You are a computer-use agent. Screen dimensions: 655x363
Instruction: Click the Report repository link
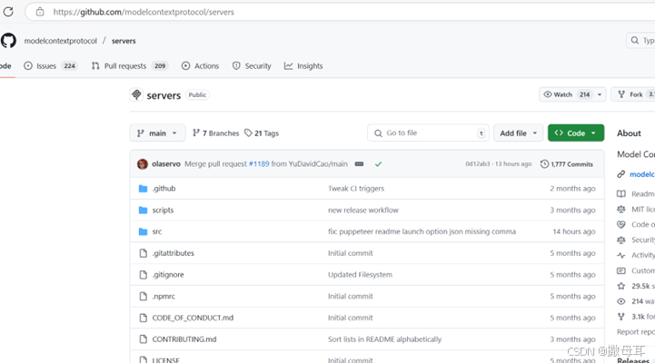[636, 332]
